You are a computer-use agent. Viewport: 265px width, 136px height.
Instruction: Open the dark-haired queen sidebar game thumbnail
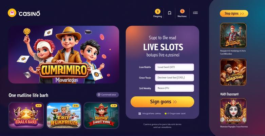click(x=233, y=111)
